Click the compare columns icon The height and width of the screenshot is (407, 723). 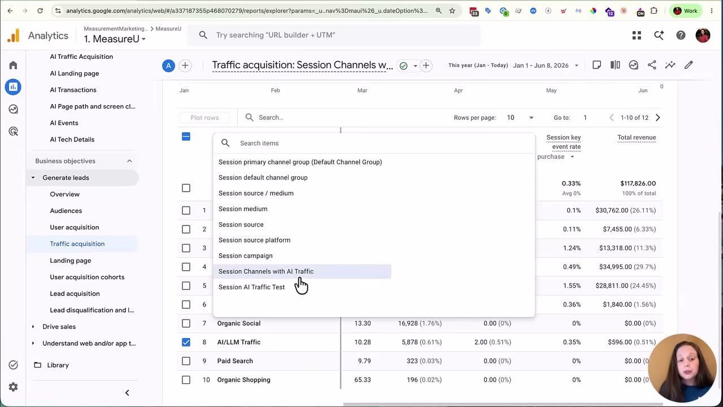pos(615,65)
